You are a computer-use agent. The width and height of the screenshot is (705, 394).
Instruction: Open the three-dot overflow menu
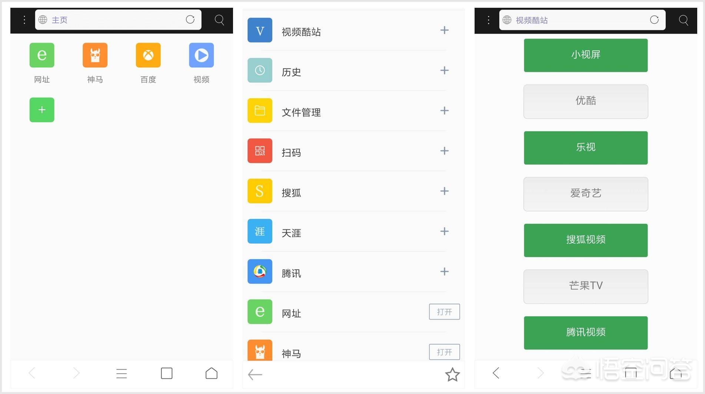click(24, 20)
